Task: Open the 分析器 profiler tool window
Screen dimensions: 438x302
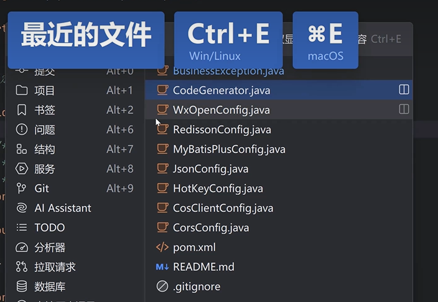Action: (74, 247)
